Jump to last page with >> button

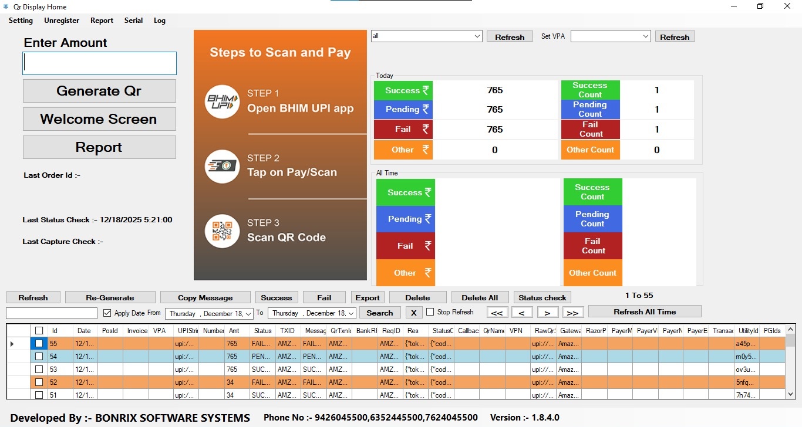click(x=573, y=313)
